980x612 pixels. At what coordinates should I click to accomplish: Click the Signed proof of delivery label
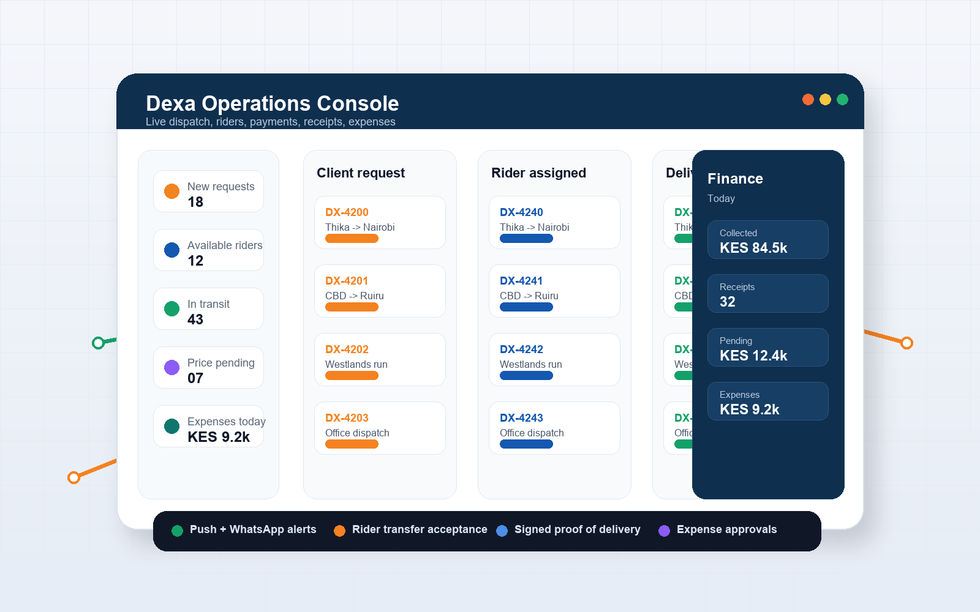click(578, 529)
